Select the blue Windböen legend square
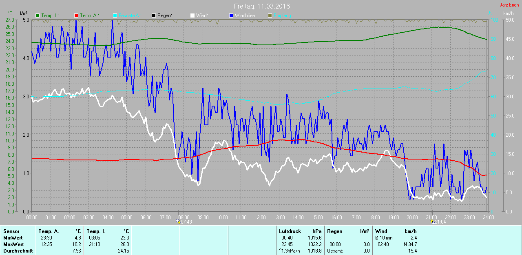Screen dimensions: 522x255 pos(231,16)
